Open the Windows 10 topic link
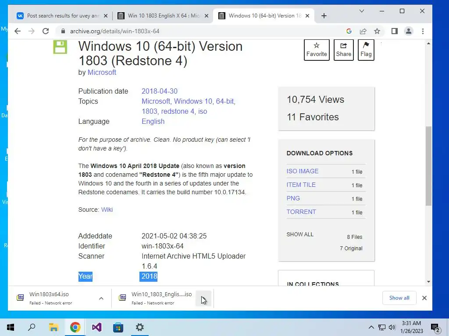The image size is (449, 336). [x=193, y=101]
